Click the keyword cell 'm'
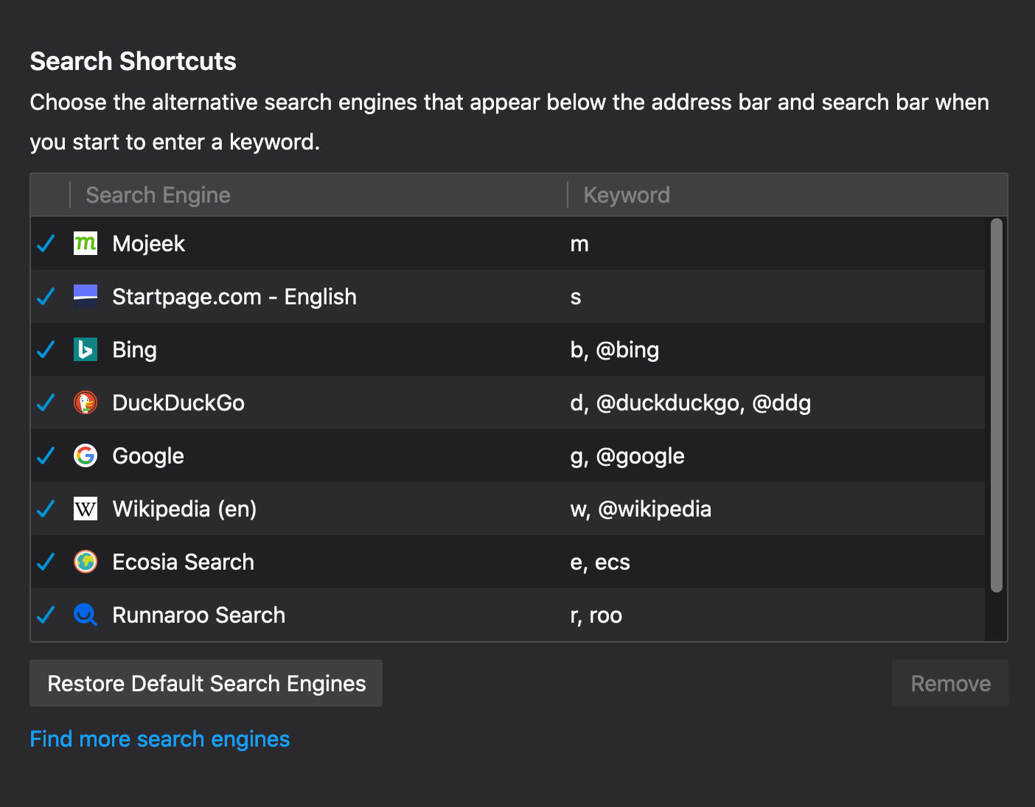 pyautogui.click(x=579, y=244)
